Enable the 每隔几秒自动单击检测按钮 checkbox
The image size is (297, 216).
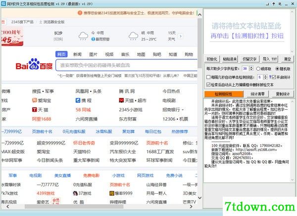click(x=208, y=77)
